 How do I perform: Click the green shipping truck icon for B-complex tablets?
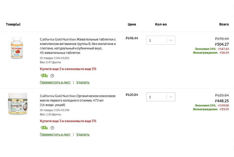pyautogui.click(x=44, y=76)
